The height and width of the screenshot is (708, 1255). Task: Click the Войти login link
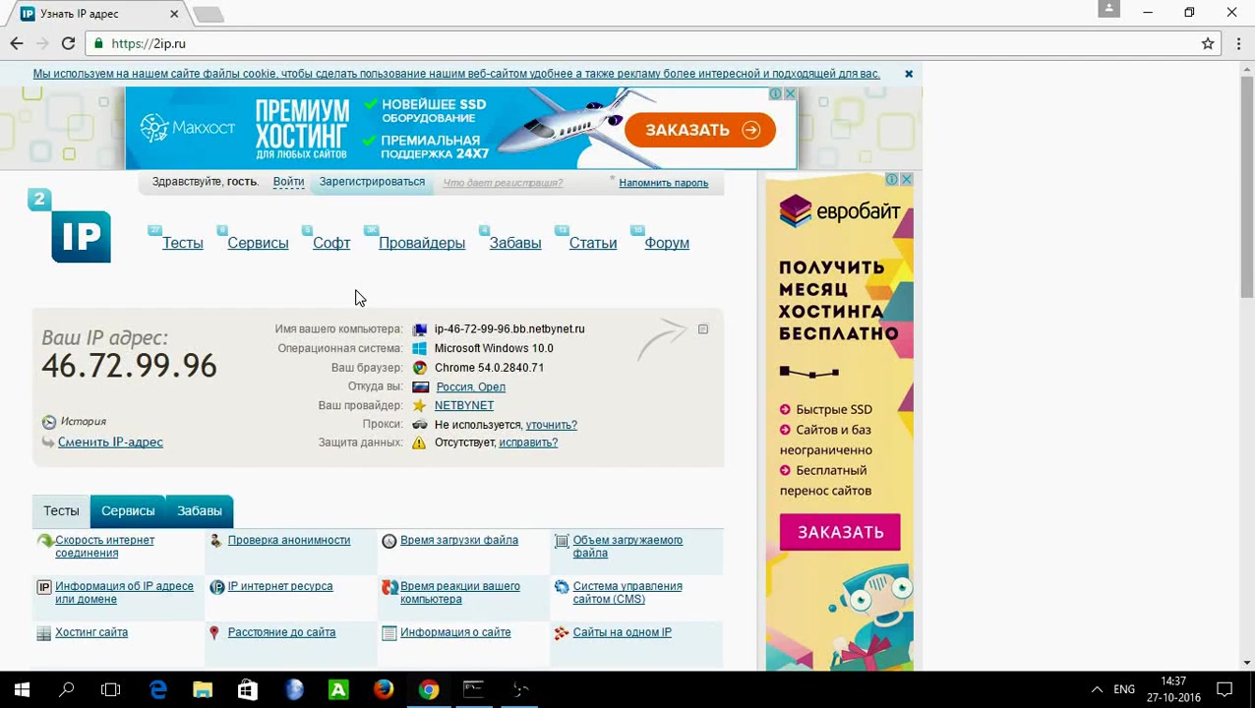point(288,182)
